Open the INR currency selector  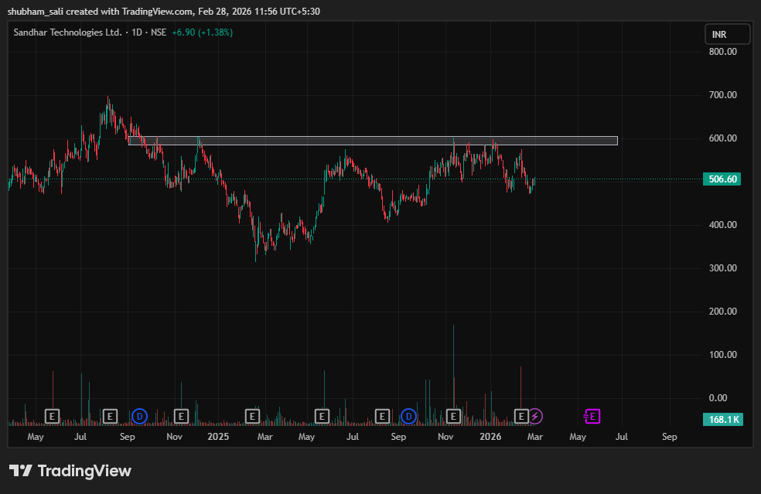tap(727, 35)
